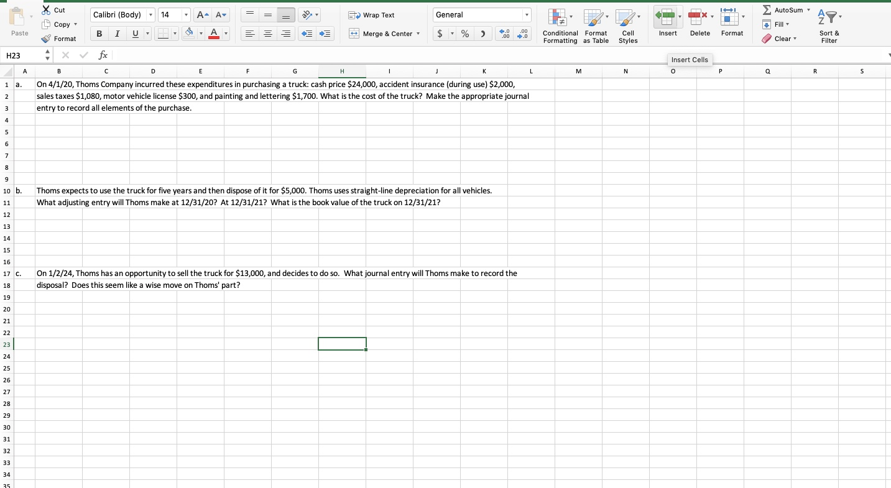
Task: Click the Name Box showing H23
Action: coord(22,55)
